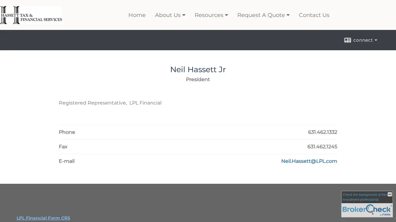The height and width of the screenshot is (222, 396).
Task: Click the fax number 631.462.1245
Action: tap(322, 146)
